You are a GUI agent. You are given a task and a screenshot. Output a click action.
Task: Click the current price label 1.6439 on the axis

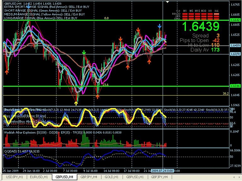point(235,46)
